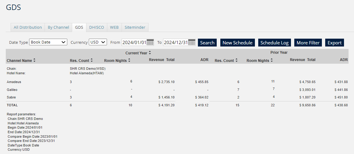Expand the Date Type dropdown

point(48,42)
